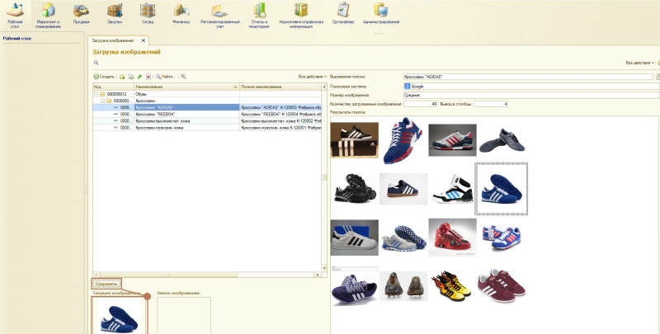Click the Выражение поиска input field

click(528, 77)
